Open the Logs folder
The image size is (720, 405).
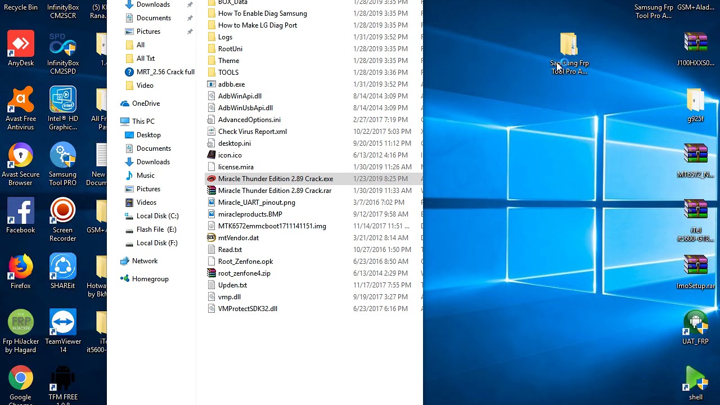pyautogui.click(x=225, y=37)
